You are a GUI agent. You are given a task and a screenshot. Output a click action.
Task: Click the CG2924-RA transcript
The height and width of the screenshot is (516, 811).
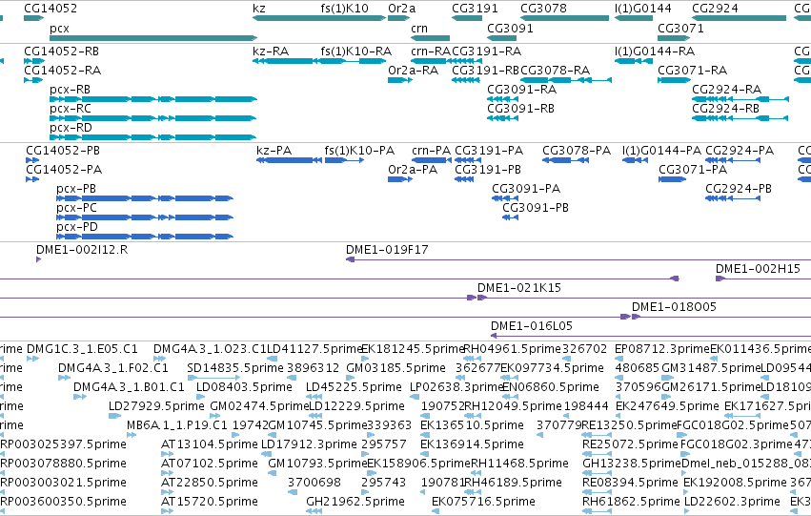[740, 99]
